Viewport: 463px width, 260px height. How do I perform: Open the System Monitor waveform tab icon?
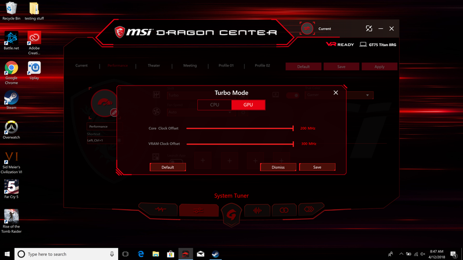pyautogui.click(x=160, y=210)
